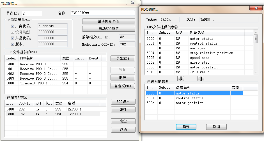Close the PDO映射 dialog window

pos(256,9)
